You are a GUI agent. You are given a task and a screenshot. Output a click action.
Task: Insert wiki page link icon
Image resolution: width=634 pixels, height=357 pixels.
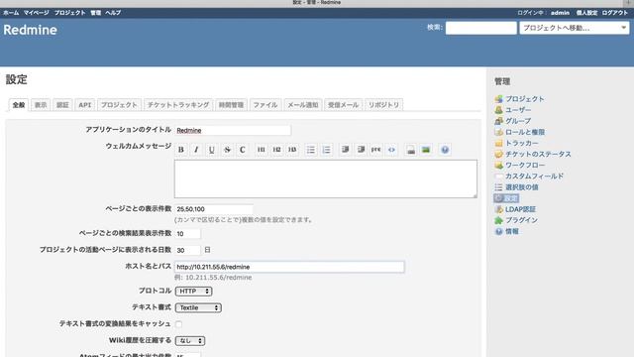[x=410, y=150]
